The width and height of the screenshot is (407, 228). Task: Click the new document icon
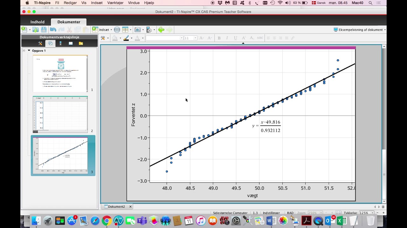[x=24, y=29]
